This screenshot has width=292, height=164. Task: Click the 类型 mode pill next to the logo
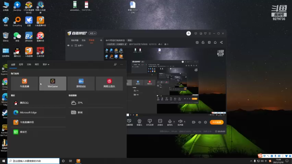click(x=93, y=33)
